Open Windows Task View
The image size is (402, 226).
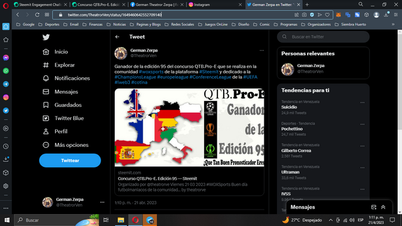[x=106, y=220]
